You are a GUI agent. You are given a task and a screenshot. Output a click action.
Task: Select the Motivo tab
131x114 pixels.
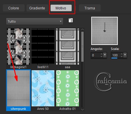61,8
